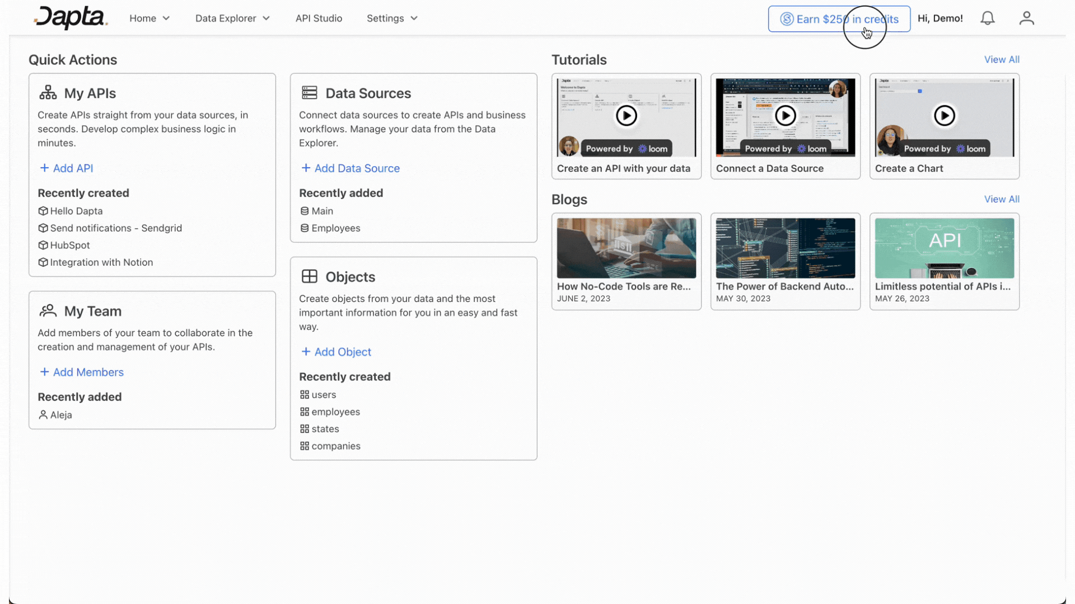
Task: Open the user profile icon
Action: [1026, 18]
